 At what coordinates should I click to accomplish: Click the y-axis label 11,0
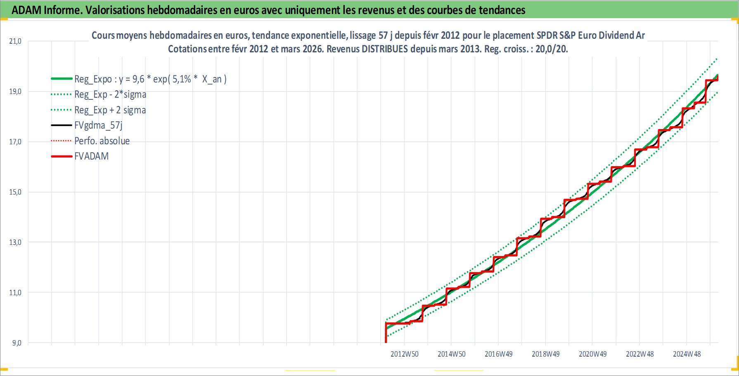point(15,293)
